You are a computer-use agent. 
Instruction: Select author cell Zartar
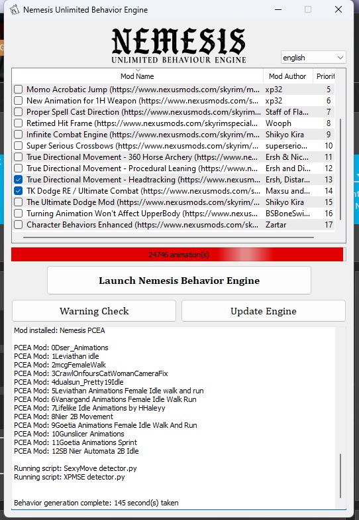pyautogui.click(x=276, y=224)
